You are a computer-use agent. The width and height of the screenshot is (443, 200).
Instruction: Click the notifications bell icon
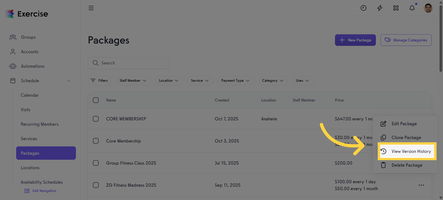click(412, 8)
